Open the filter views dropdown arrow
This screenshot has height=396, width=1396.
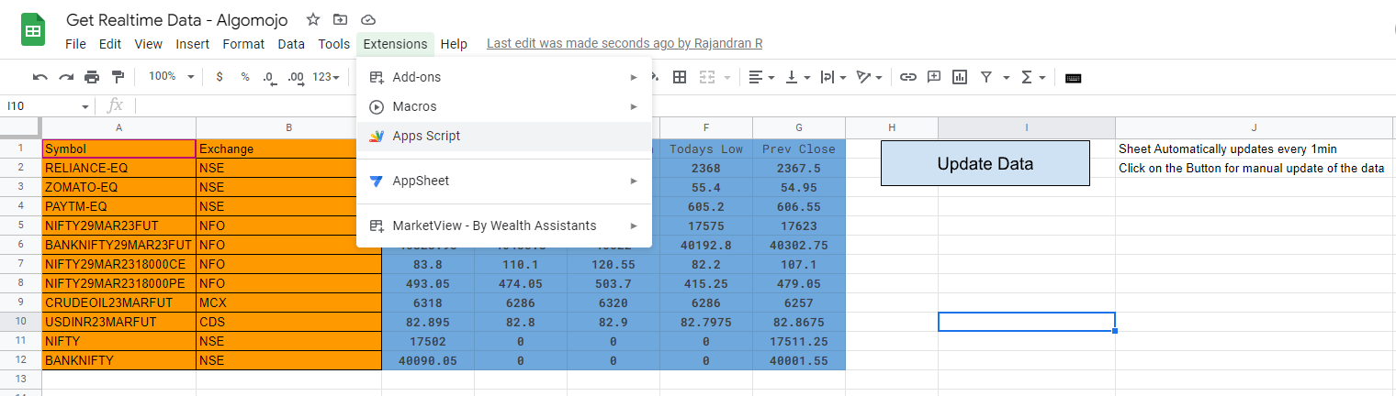pyautogui.click(x=1007, y=77)
